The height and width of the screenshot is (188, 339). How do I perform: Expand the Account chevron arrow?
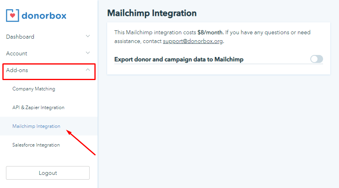tap(88, 53)
